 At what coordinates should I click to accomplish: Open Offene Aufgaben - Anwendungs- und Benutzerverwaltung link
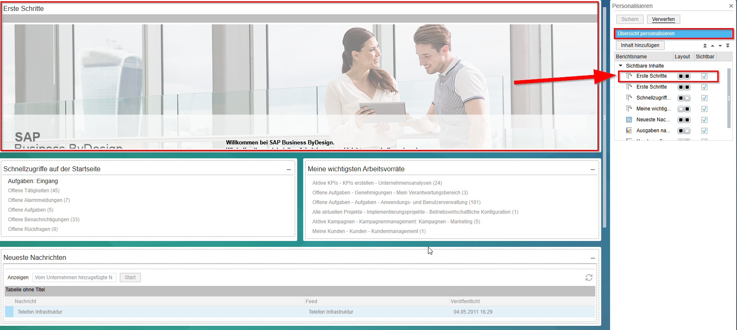[x=396, y=202]
